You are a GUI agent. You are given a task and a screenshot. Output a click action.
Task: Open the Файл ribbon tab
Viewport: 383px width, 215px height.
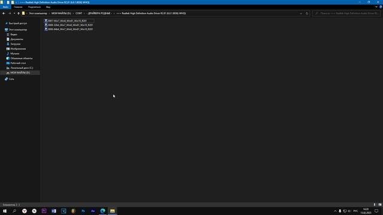[x=5, y=7]
